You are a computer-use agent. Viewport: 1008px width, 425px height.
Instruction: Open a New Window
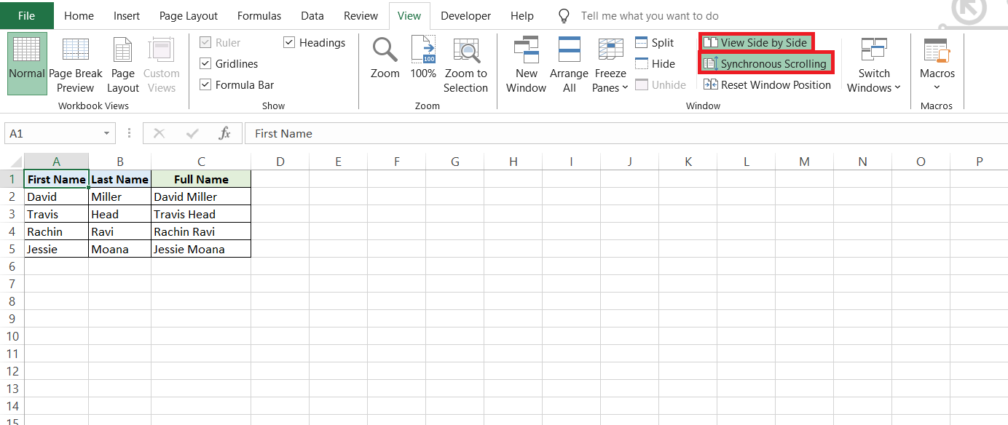pyautogui.click(x=526, y=65)
